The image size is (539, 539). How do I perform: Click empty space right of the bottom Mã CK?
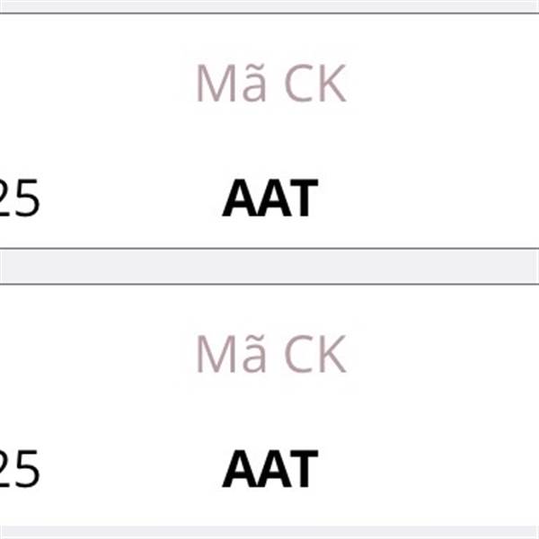click(x=440, y=355)
